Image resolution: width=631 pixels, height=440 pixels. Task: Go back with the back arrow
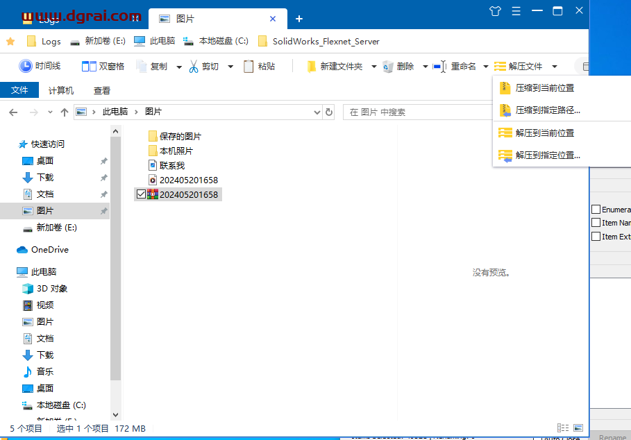(13, 112)
